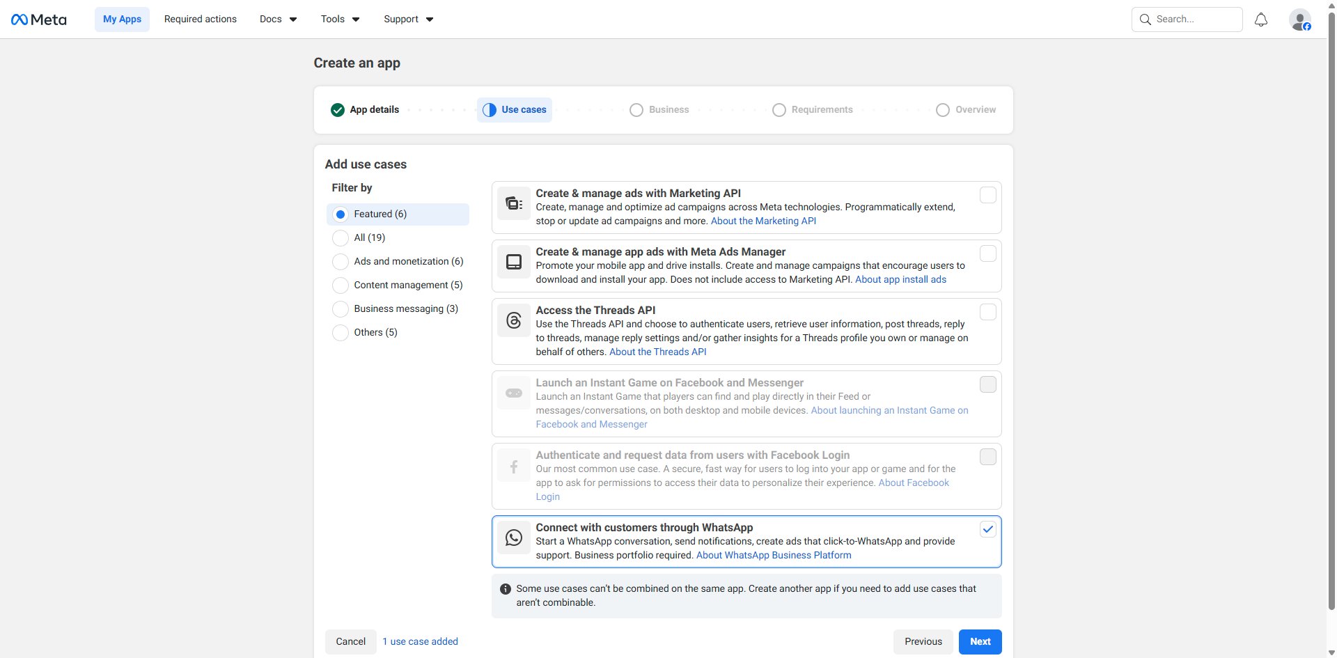Expand the Support dropdown menu

[x=409, y=19]
